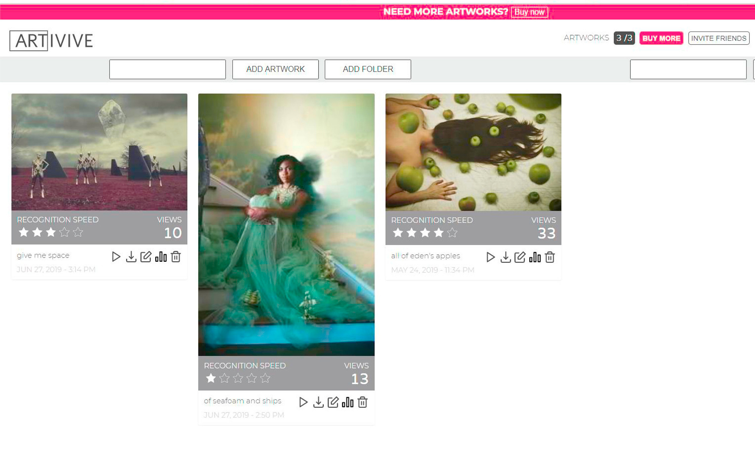Show statistics for 'all of eden's apples'
The image size is (755, 449).
pyautogui.click(x=535, y=257)
